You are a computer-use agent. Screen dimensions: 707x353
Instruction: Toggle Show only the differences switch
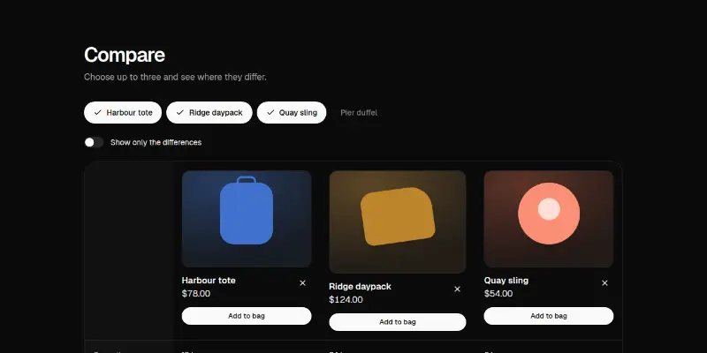94,142
